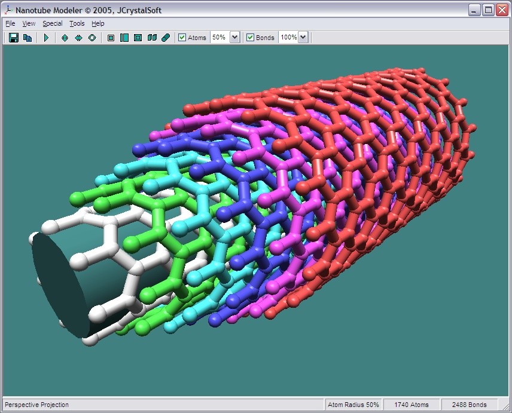Select the double-bars display mode icon

point(152,37)
